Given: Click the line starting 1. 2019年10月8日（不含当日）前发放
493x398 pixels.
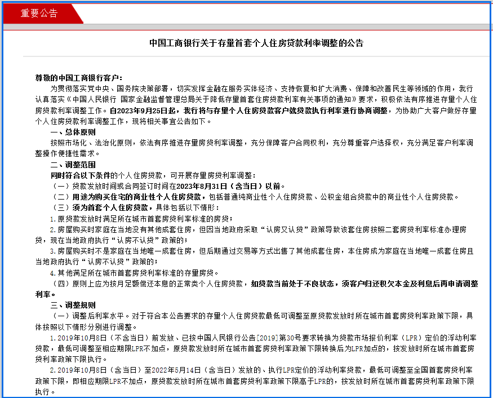Looking at the screenshot, I should [x=263, y=338].
